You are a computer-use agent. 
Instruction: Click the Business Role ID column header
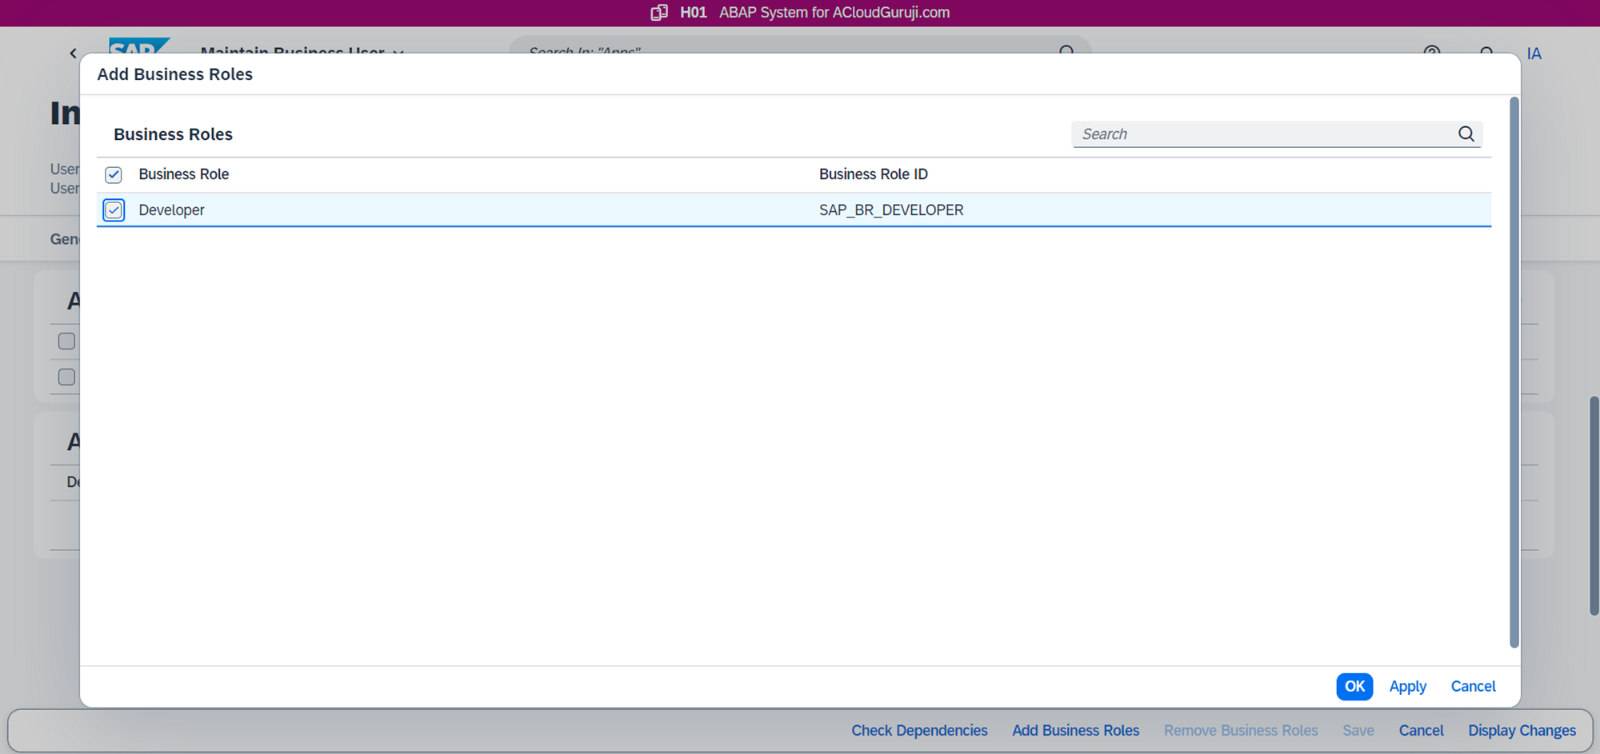pos(873,174)
